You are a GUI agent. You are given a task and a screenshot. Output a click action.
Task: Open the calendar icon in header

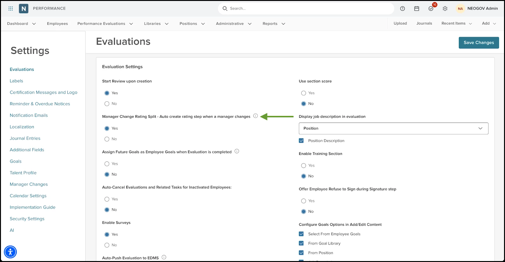(x=417, y=9)
